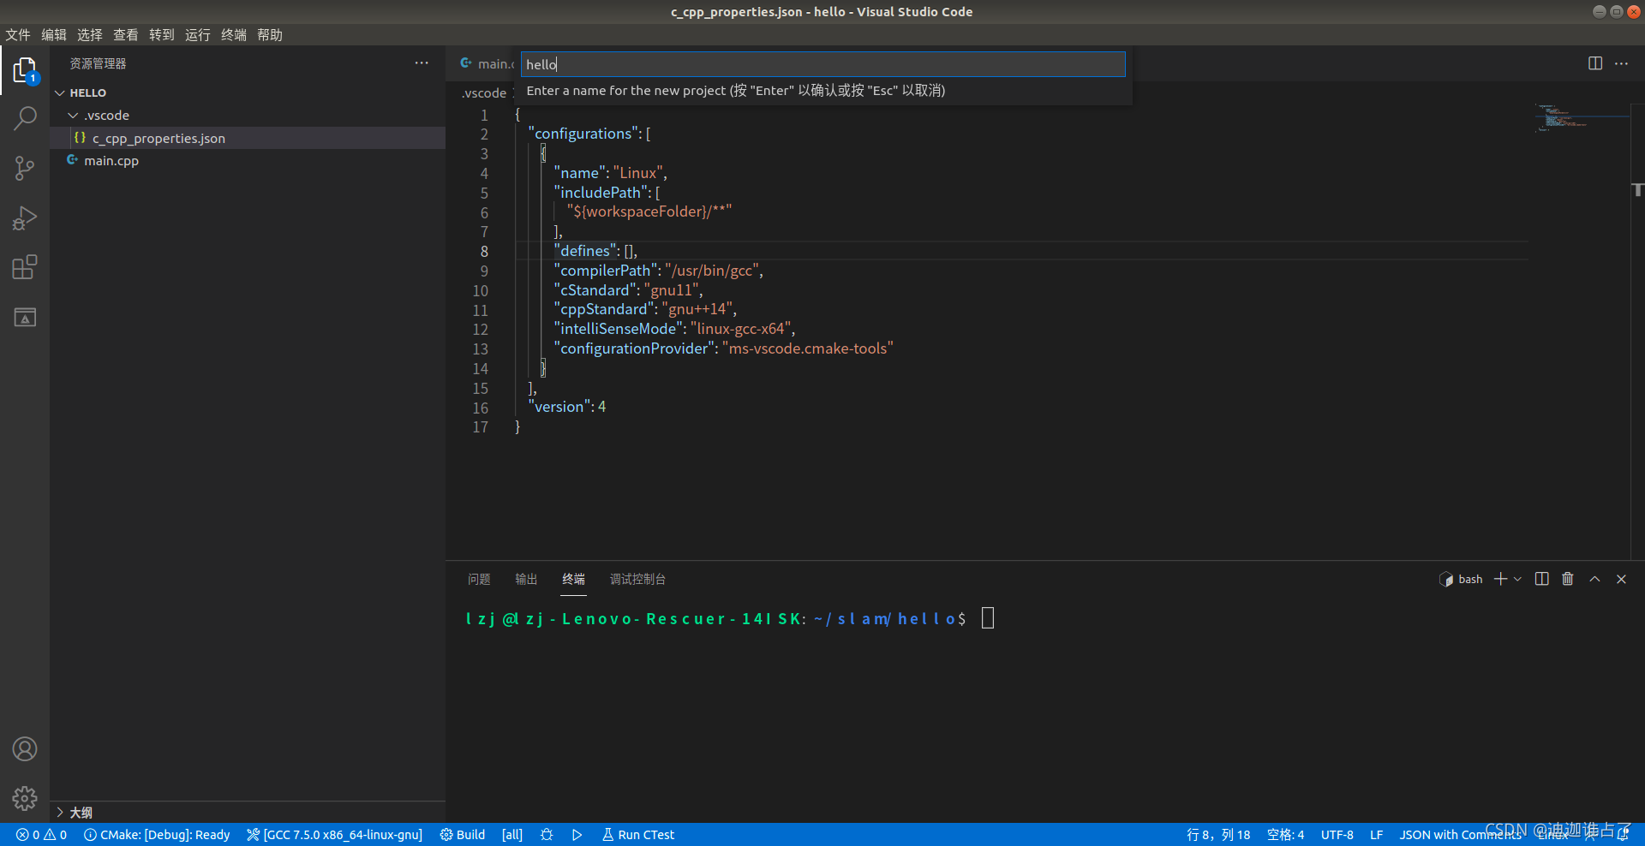Click the new terminal plus icon
The height and width of the screenshot is (846, 1645).
point(1500,580)
